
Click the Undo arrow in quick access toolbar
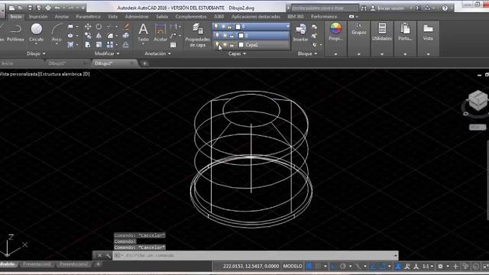(x=57, y=8)
